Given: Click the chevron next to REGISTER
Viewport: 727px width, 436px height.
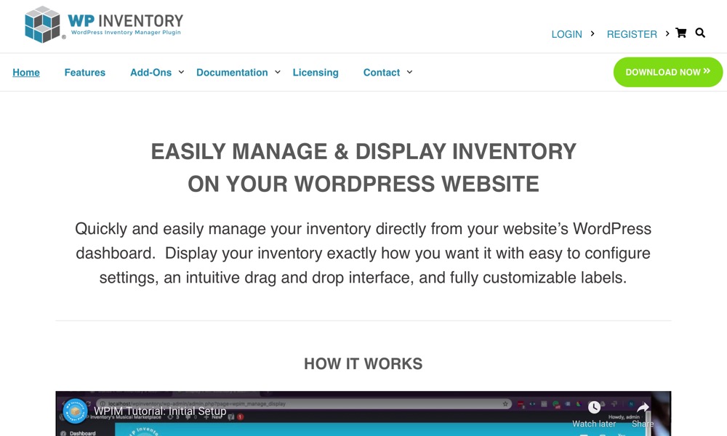Looking at the screenshot, I should (x=667, y=33).
